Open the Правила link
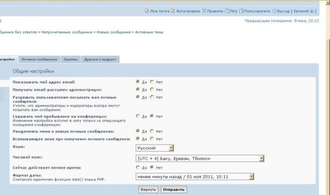Viewport: 330px width, 195px height. [215, 11]
